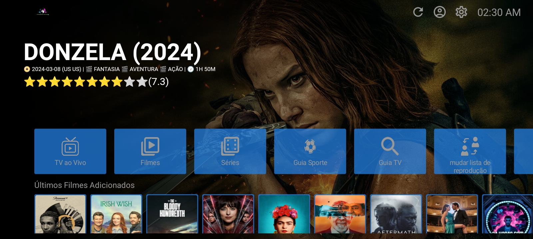Open the Aftermath movie poster
The image size is (533, 239).
click(396, 214)
